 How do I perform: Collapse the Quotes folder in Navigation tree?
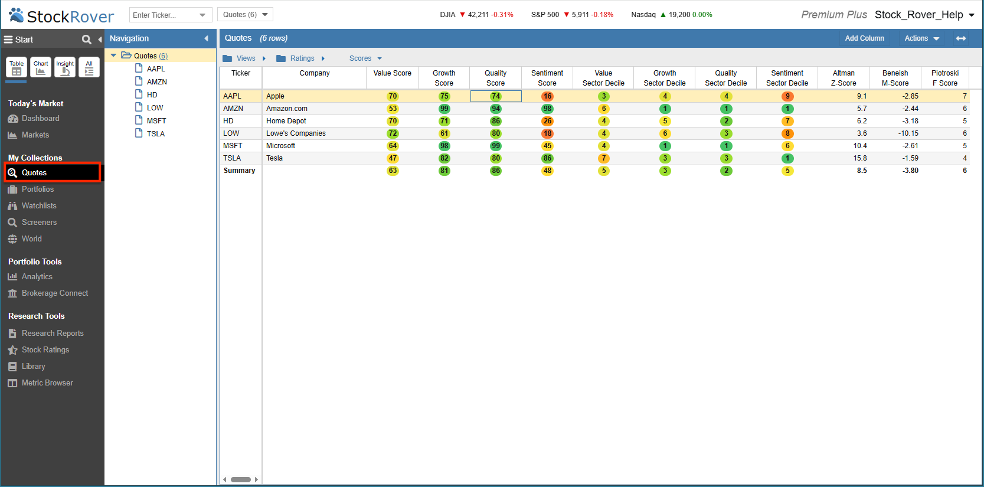113,55
